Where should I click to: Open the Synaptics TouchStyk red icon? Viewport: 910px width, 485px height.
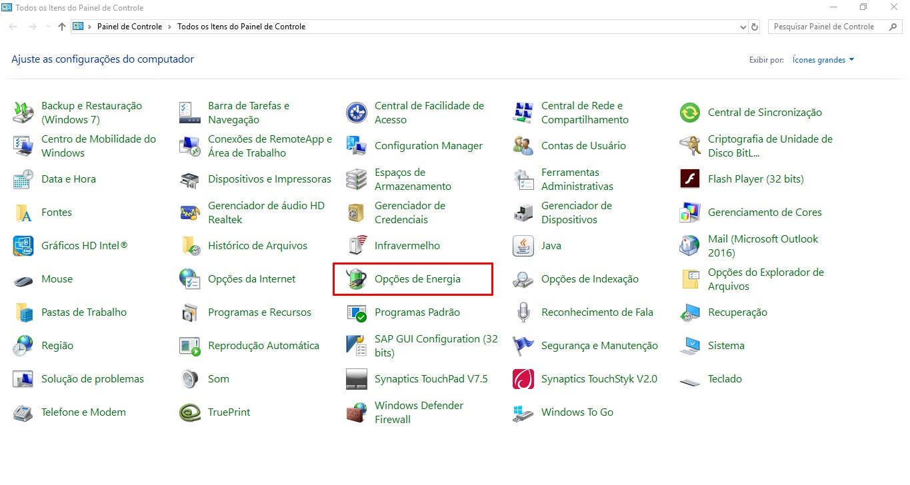tap(523, 379)
